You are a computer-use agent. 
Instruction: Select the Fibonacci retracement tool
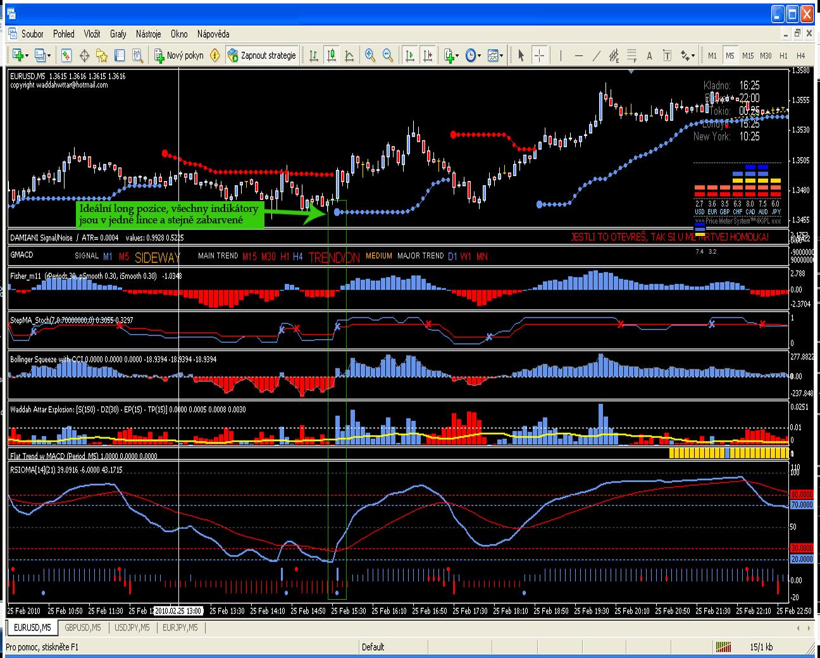click(631, 56)
